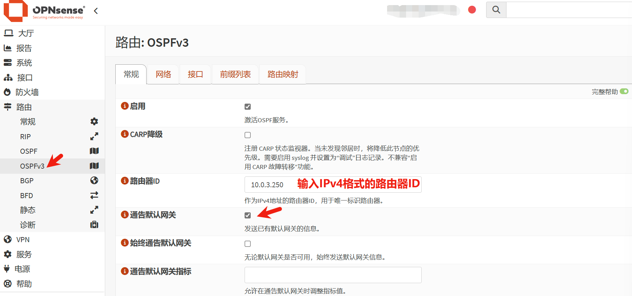
Task: Click the magnifier search icon in header
Action: (x=496, y=10)
